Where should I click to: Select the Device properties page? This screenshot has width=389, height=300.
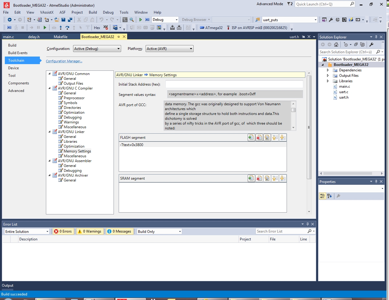[13, 68]
